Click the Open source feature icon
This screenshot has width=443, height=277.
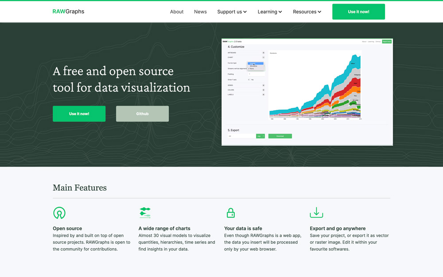[x=59, y=213]
